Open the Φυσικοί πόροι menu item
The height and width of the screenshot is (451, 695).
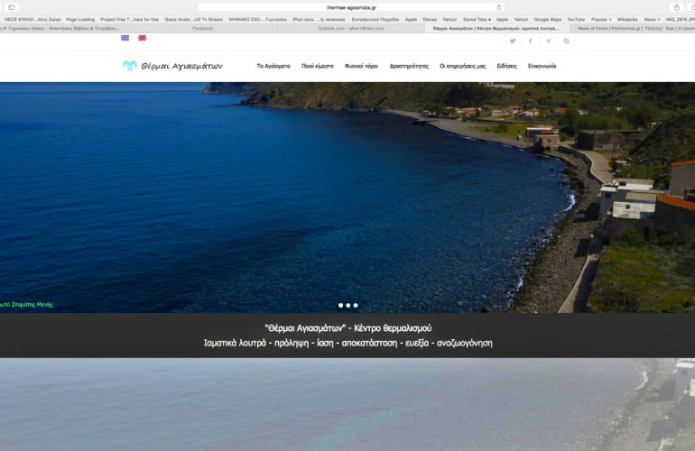pos(361,66)
